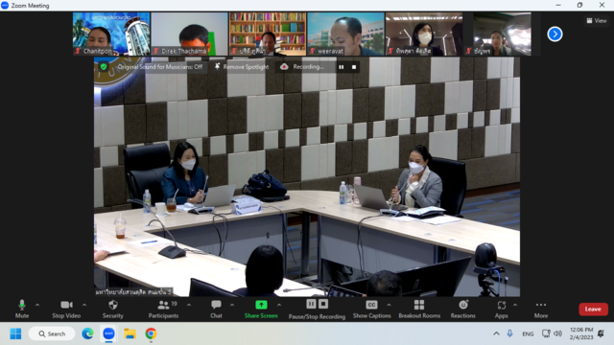This screenshot has width=614, height=345.
Task: Open the Participants panel
Action: (163, 309)
